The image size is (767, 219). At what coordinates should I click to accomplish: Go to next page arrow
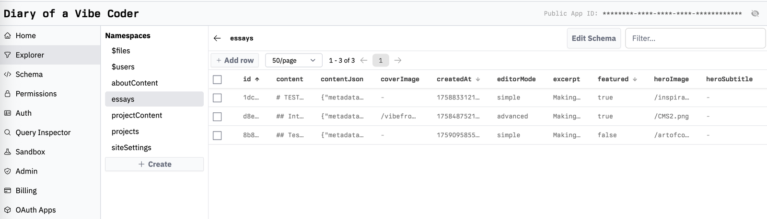(x=398, y=60)
